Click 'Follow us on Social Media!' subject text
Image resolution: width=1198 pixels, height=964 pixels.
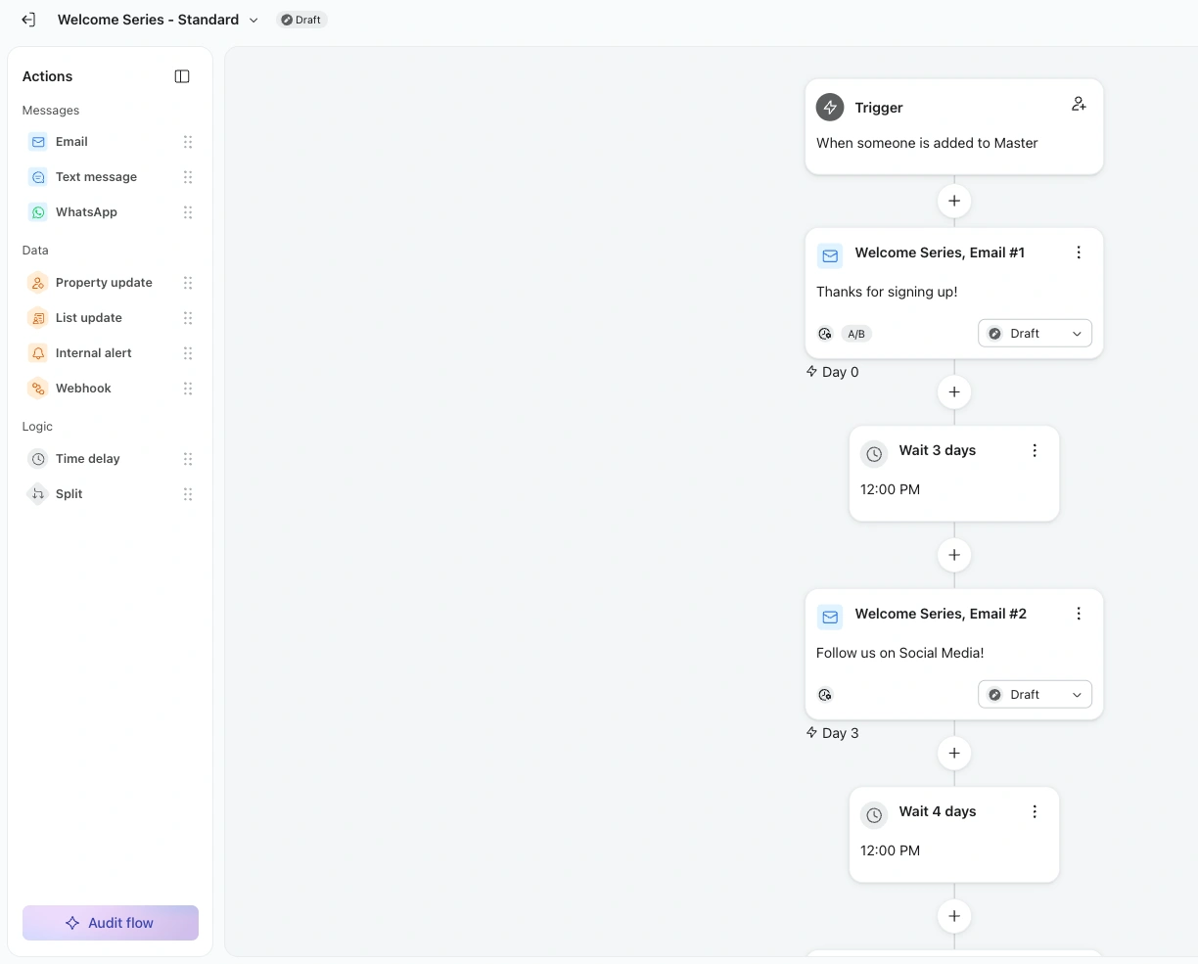tap(900, 653)
